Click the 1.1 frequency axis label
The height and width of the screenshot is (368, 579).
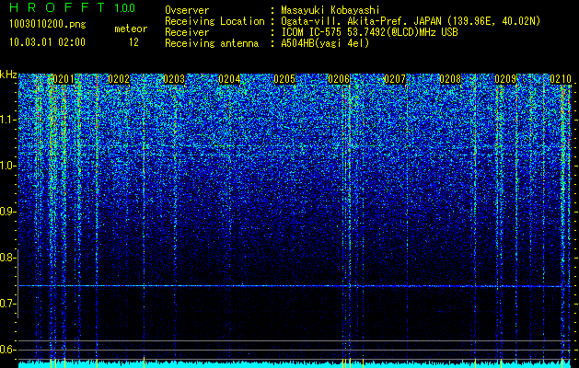[x=8, y=120]
